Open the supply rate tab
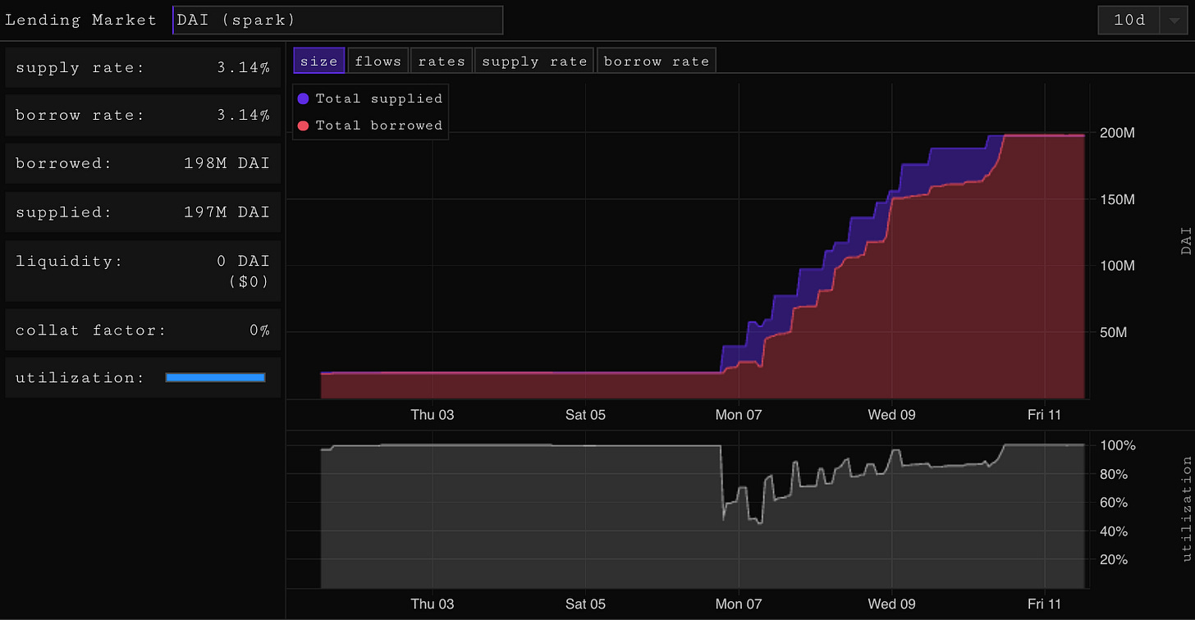 [x=534, y=61]
